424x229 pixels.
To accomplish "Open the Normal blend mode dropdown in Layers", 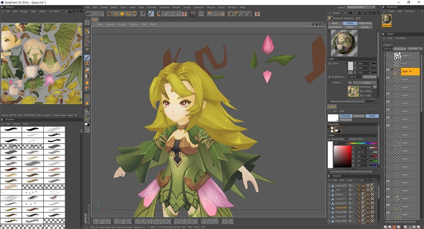I will [414, 48].
